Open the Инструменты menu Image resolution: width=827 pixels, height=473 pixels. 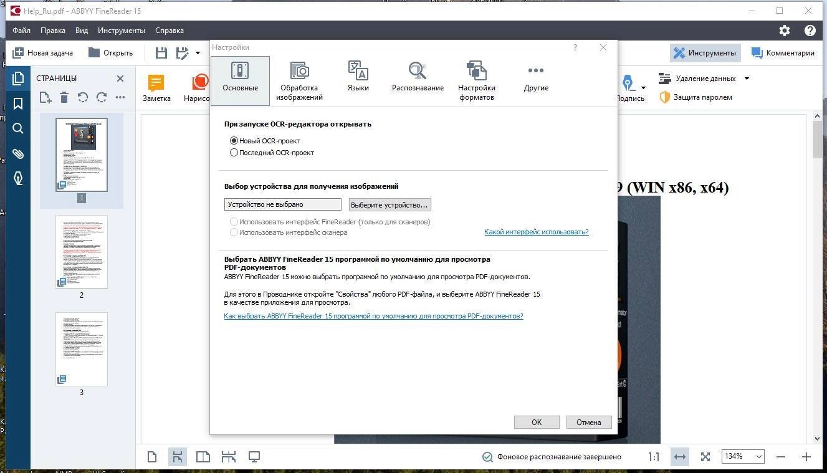click(x=122, y=30)
